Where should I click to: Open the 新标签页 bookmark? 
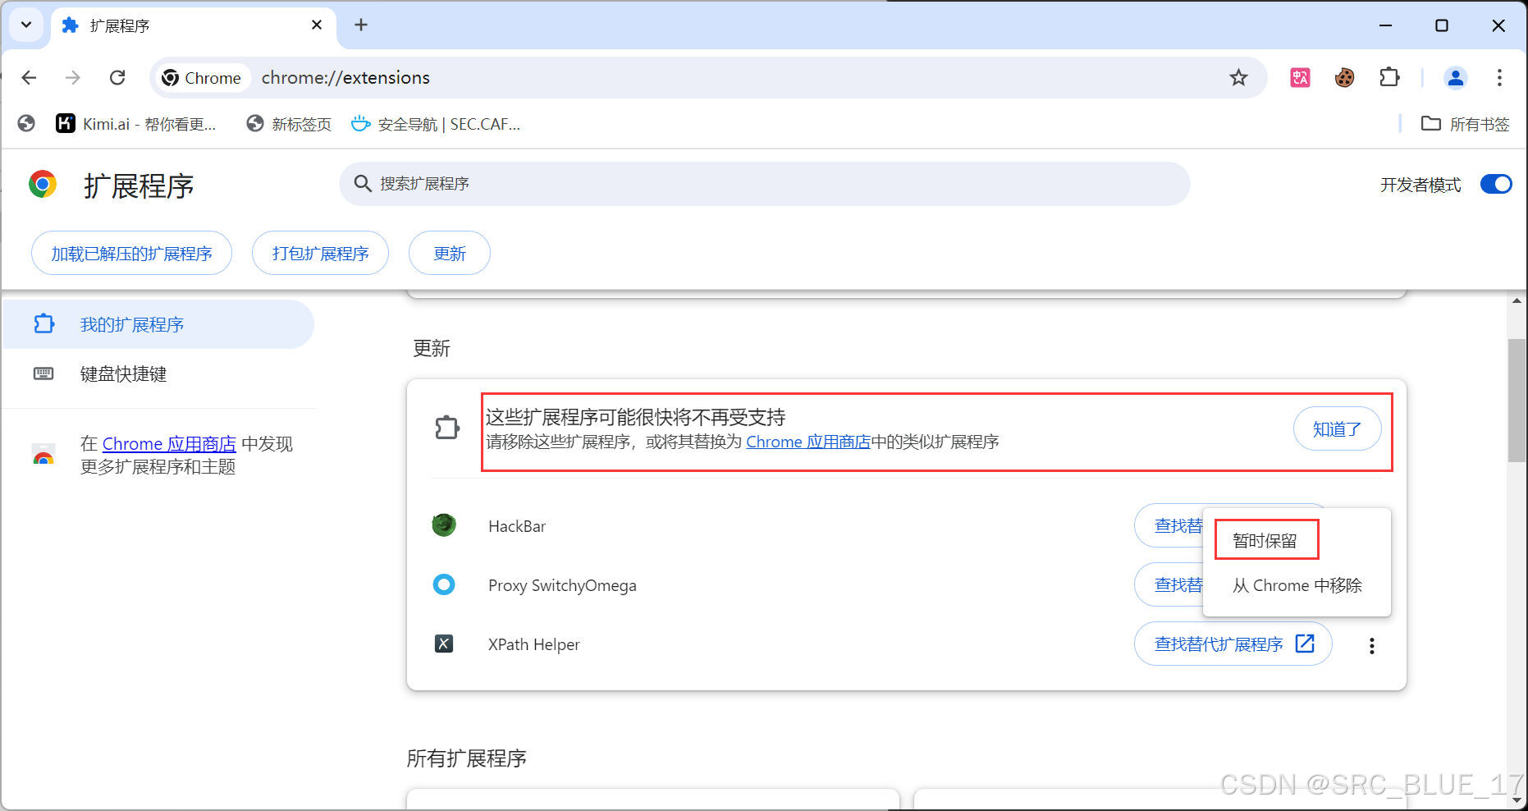pos(289,124)
